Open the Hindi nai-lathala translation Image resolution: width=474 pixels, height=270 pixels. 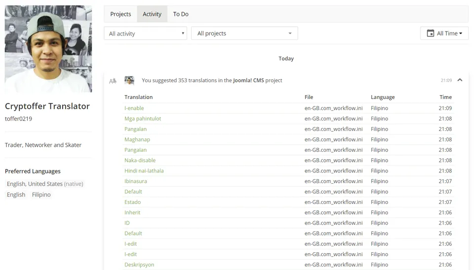click(x=144, y=171)
